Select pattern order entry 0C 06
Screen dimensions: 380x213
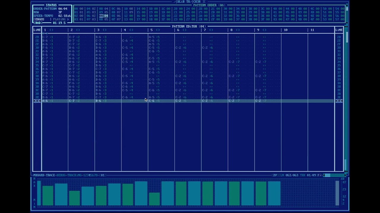click(116, 9)
